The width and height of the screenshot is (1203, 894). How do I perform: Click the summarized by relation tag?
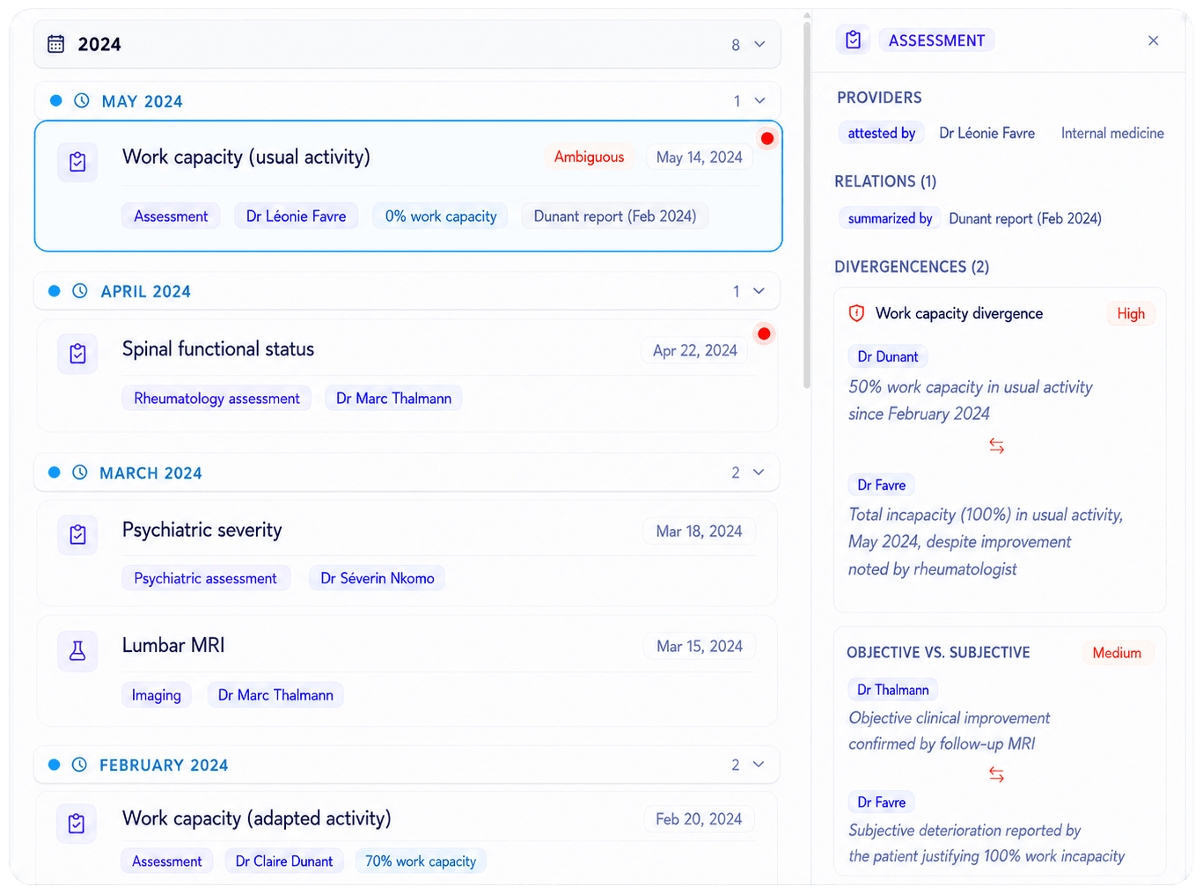890,218
